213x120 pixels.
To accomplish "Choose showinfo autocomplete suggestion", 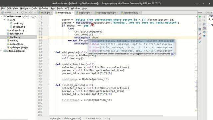I will pos(132,41).
